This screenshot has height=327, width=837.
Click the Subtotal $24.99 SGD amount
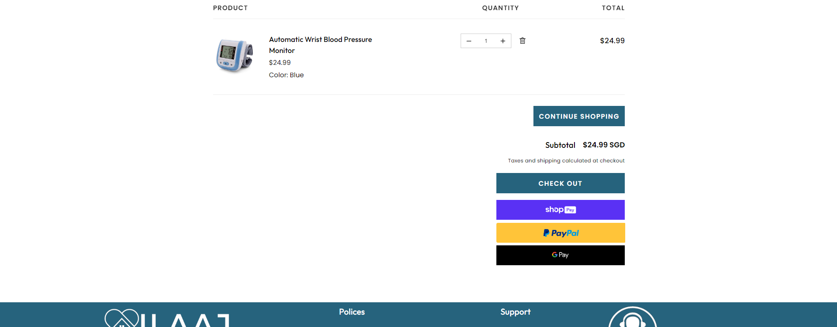coord(604,145)
